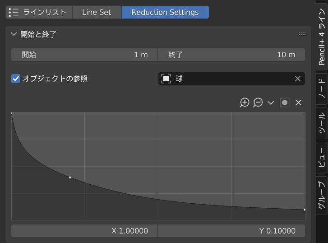
Task: Click the list icon beside ラインリスト
Action: pyautogui.click(x=14, y=12)
